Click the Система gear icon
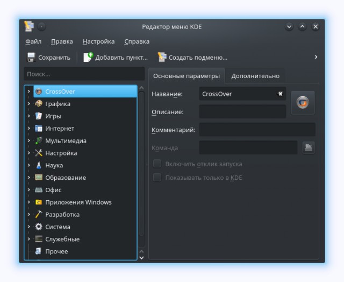344x282 pixels. [x=39, y=227]
